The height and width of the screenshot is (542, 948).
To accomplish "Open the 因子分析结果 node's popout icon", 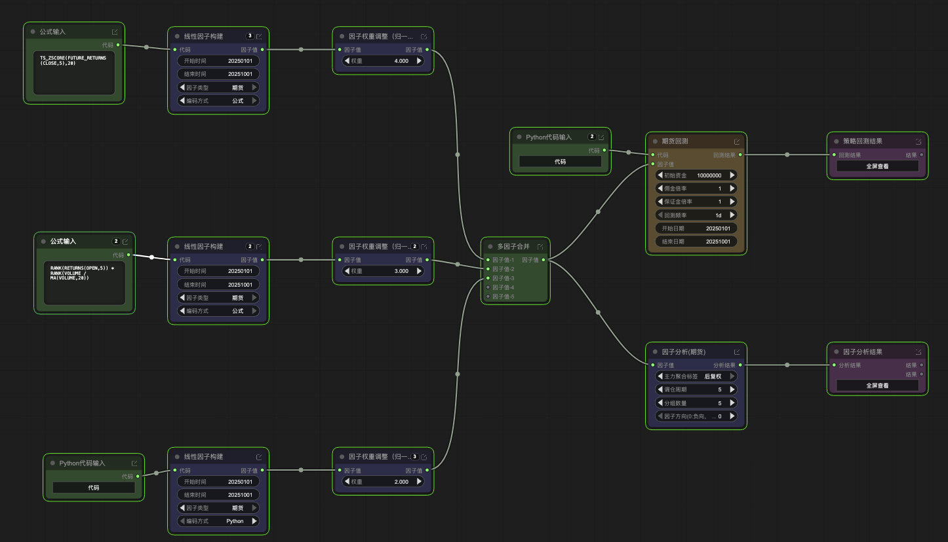I will (918, 352).
